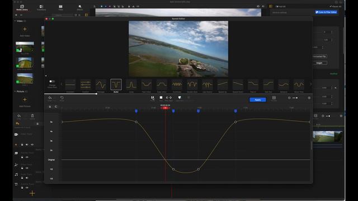
Task: Hide the Subtitle Track with eye icon
Action: pos(27,188)
